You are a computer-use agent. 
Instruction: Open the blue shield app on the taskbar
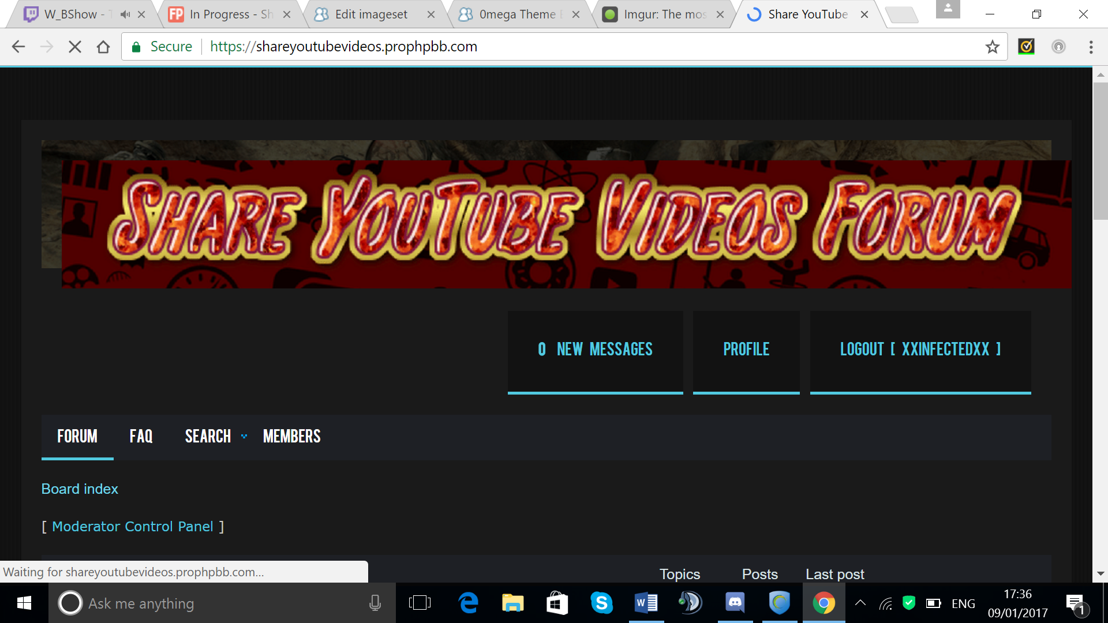point(780,603)
